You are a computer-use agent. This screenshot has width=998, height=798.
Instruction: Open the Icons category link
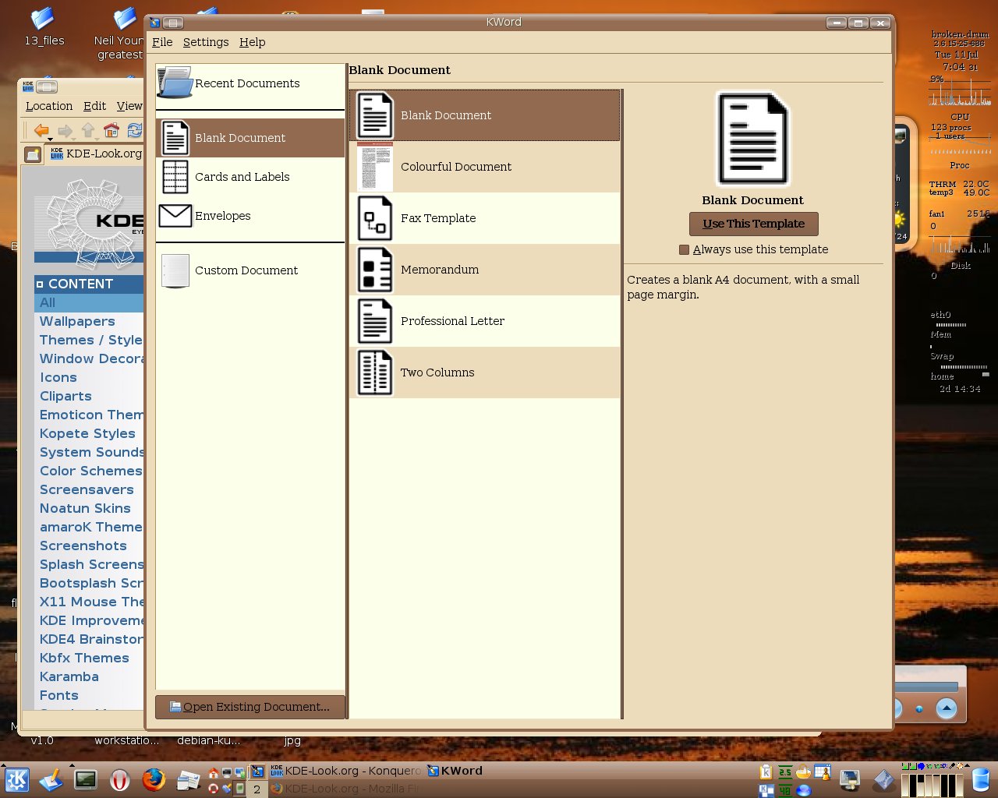(x=58, y=377)
